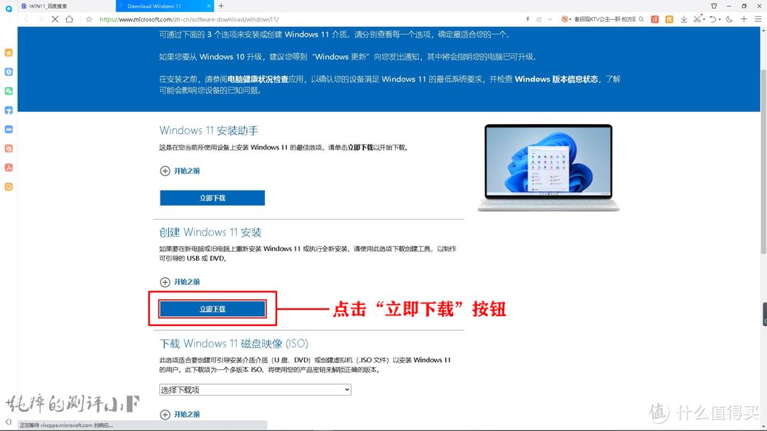Click the undo closed tab arrow icon
767x431 pixels.
(x=713, y=19)
